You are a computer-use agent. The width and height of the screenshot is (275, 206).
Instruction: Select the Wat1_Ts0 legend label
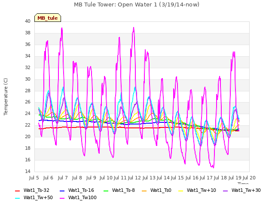point(161,191)
